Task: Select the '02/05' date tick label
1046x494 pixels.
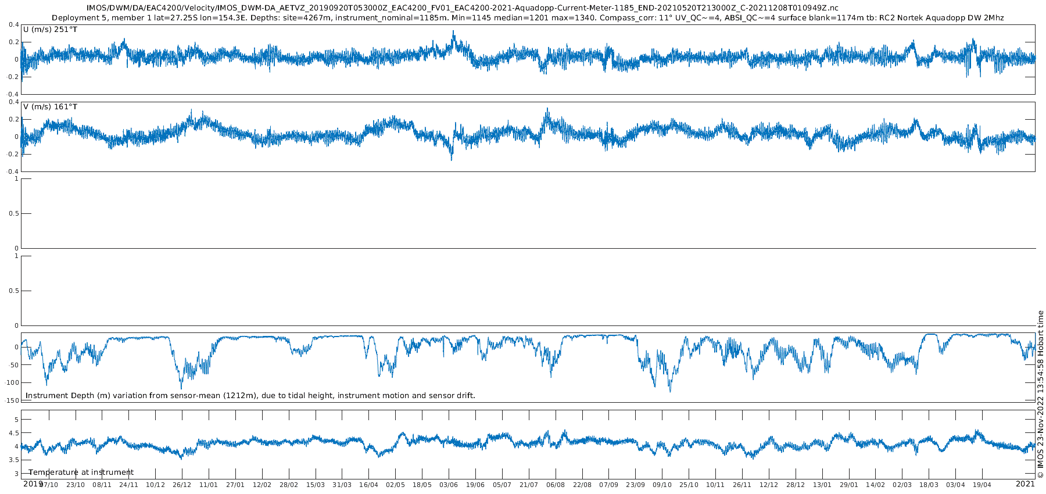Action: click(x=395, y=485)
